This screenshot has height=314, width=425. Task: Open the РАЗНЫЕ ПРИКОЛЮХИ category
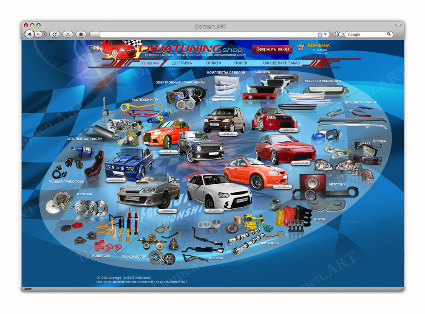(x=66, y=182)
